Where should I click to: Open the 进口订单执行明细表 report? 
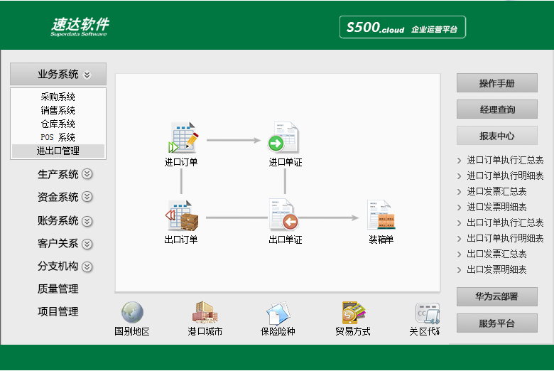(505, 176)
